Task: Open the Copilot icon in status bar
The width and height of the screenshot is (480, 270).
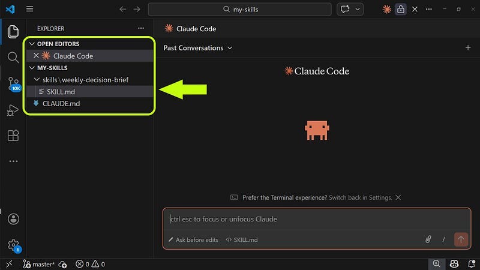Action: point(454,263)
